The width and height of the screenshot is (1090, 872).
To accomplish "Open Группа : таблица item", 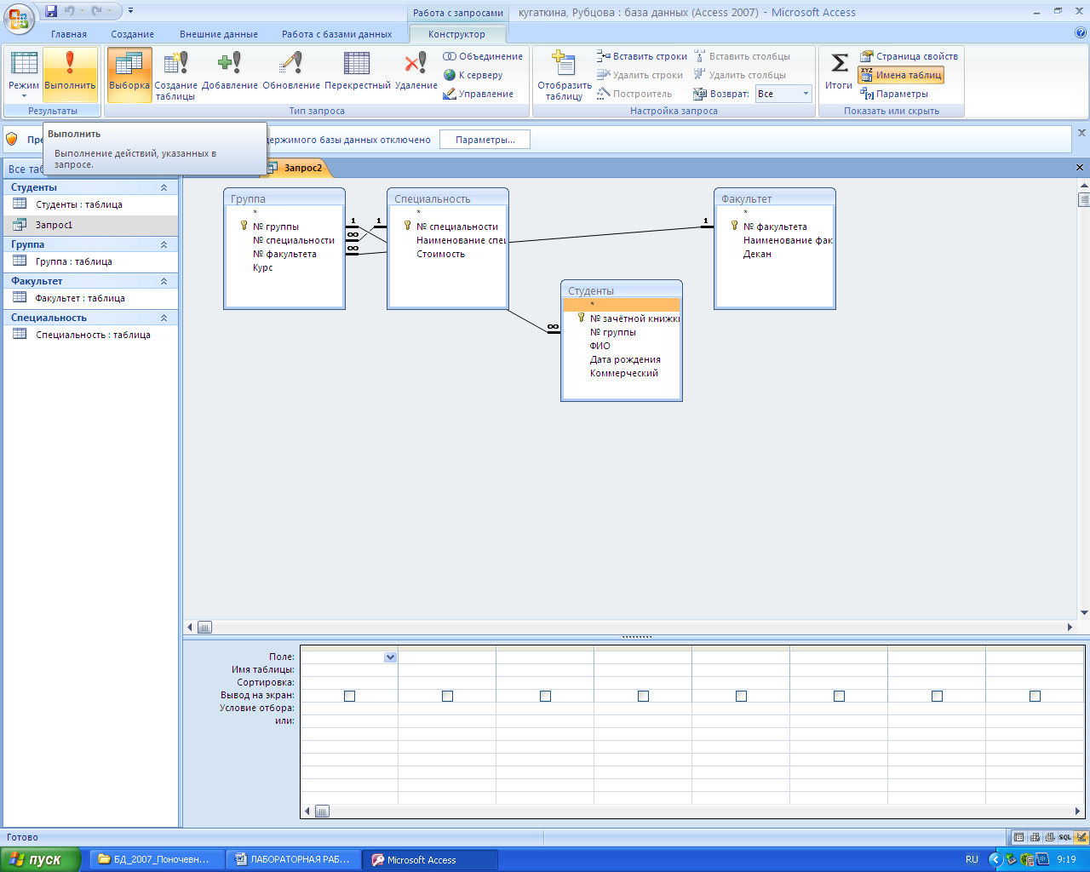I will coord(91,261).
